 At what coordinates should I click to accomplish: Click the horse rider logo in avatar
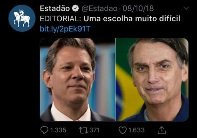point(22,18)
